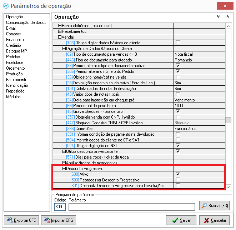Import a CFG file
This screenshot has width=236, height=230.
click(59, 220)
